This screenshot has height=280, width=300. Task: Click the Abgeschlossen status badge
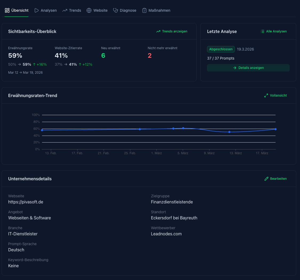click(x=221, y=49)
